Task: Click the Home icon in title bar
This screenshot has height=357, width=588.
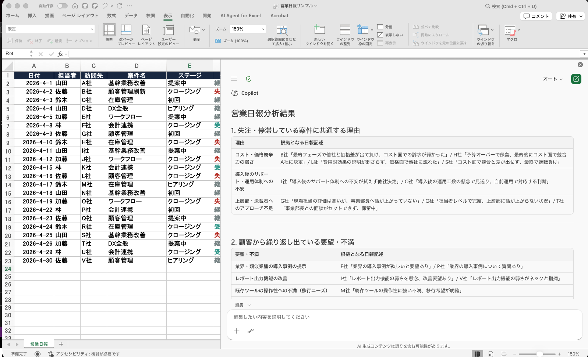Action: click(x=75, y=6)
